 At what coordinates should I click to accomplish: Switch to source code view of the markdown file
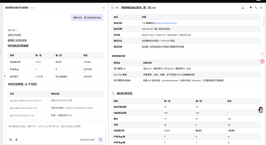(x=113, y=8)
